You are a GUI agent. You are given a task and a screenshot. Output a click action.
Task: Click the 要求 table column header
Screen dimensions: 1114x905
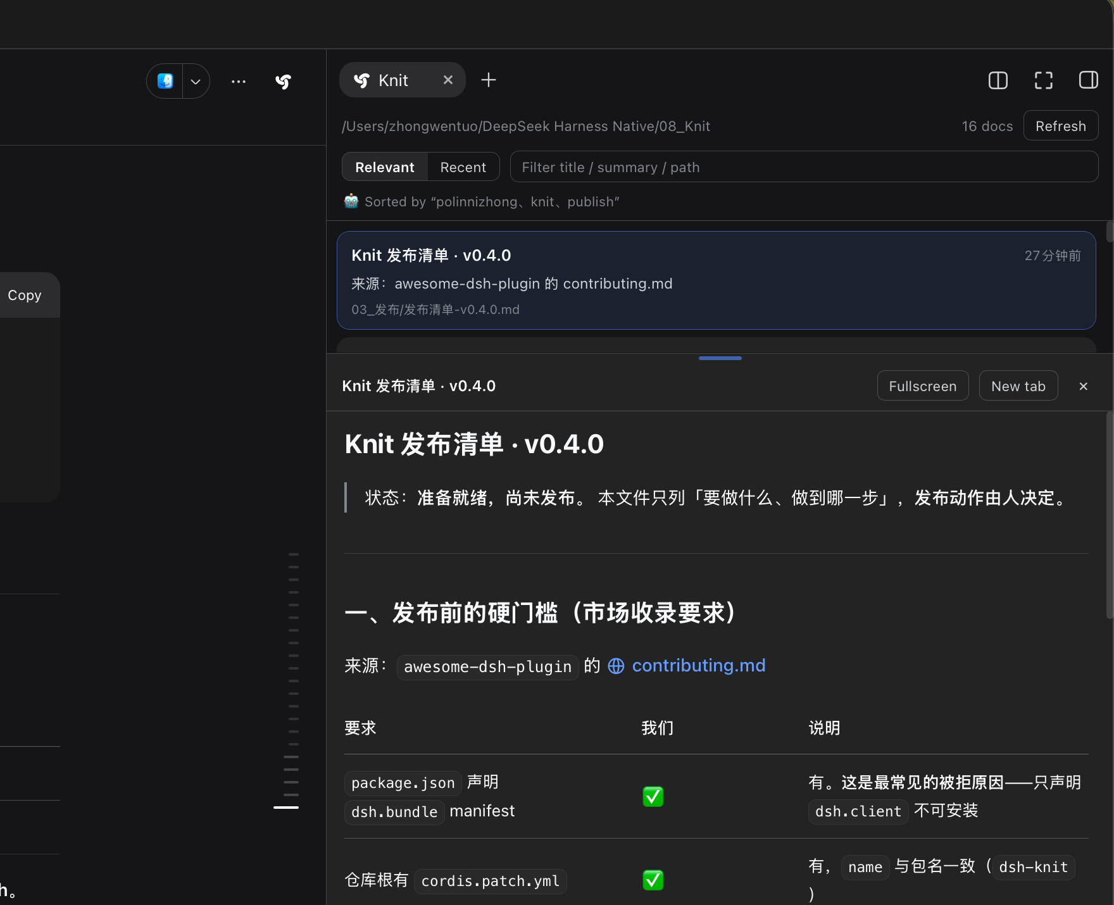click(360, 728)
